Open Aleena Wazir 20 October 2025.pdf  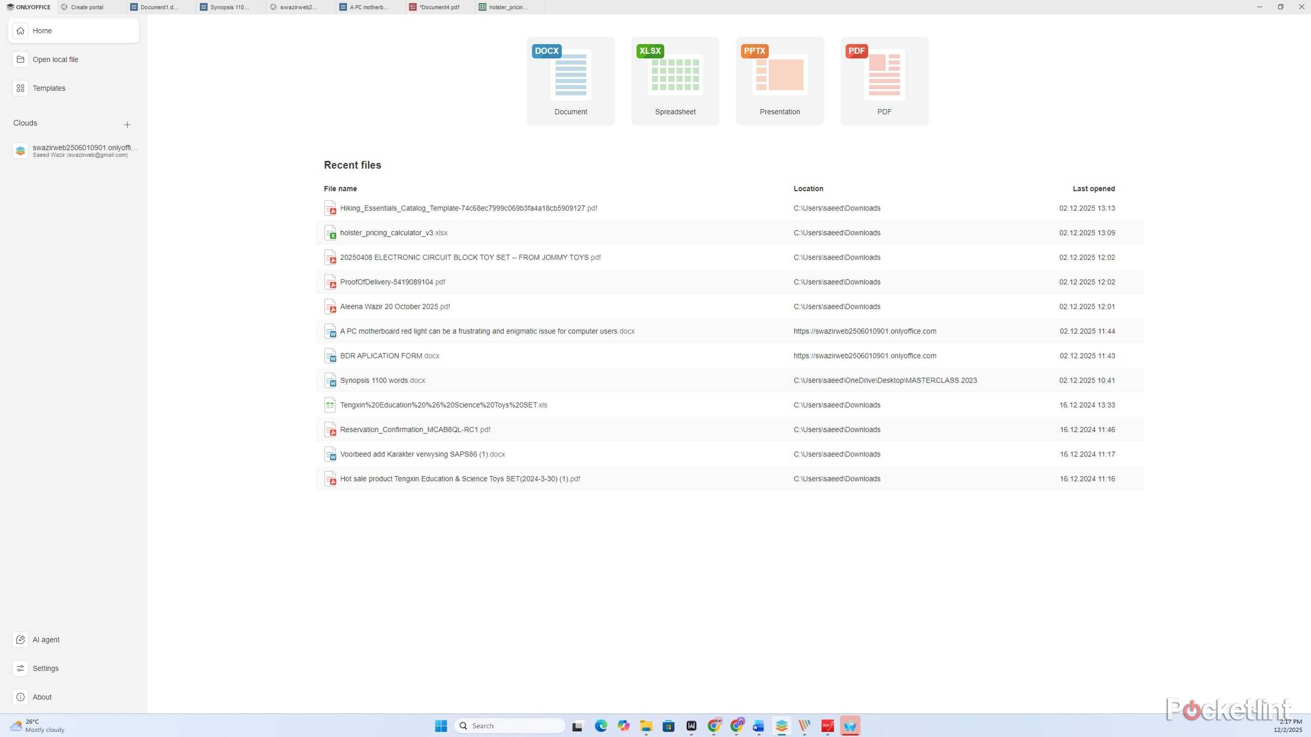pyautogui.click(x=729, y=306)
